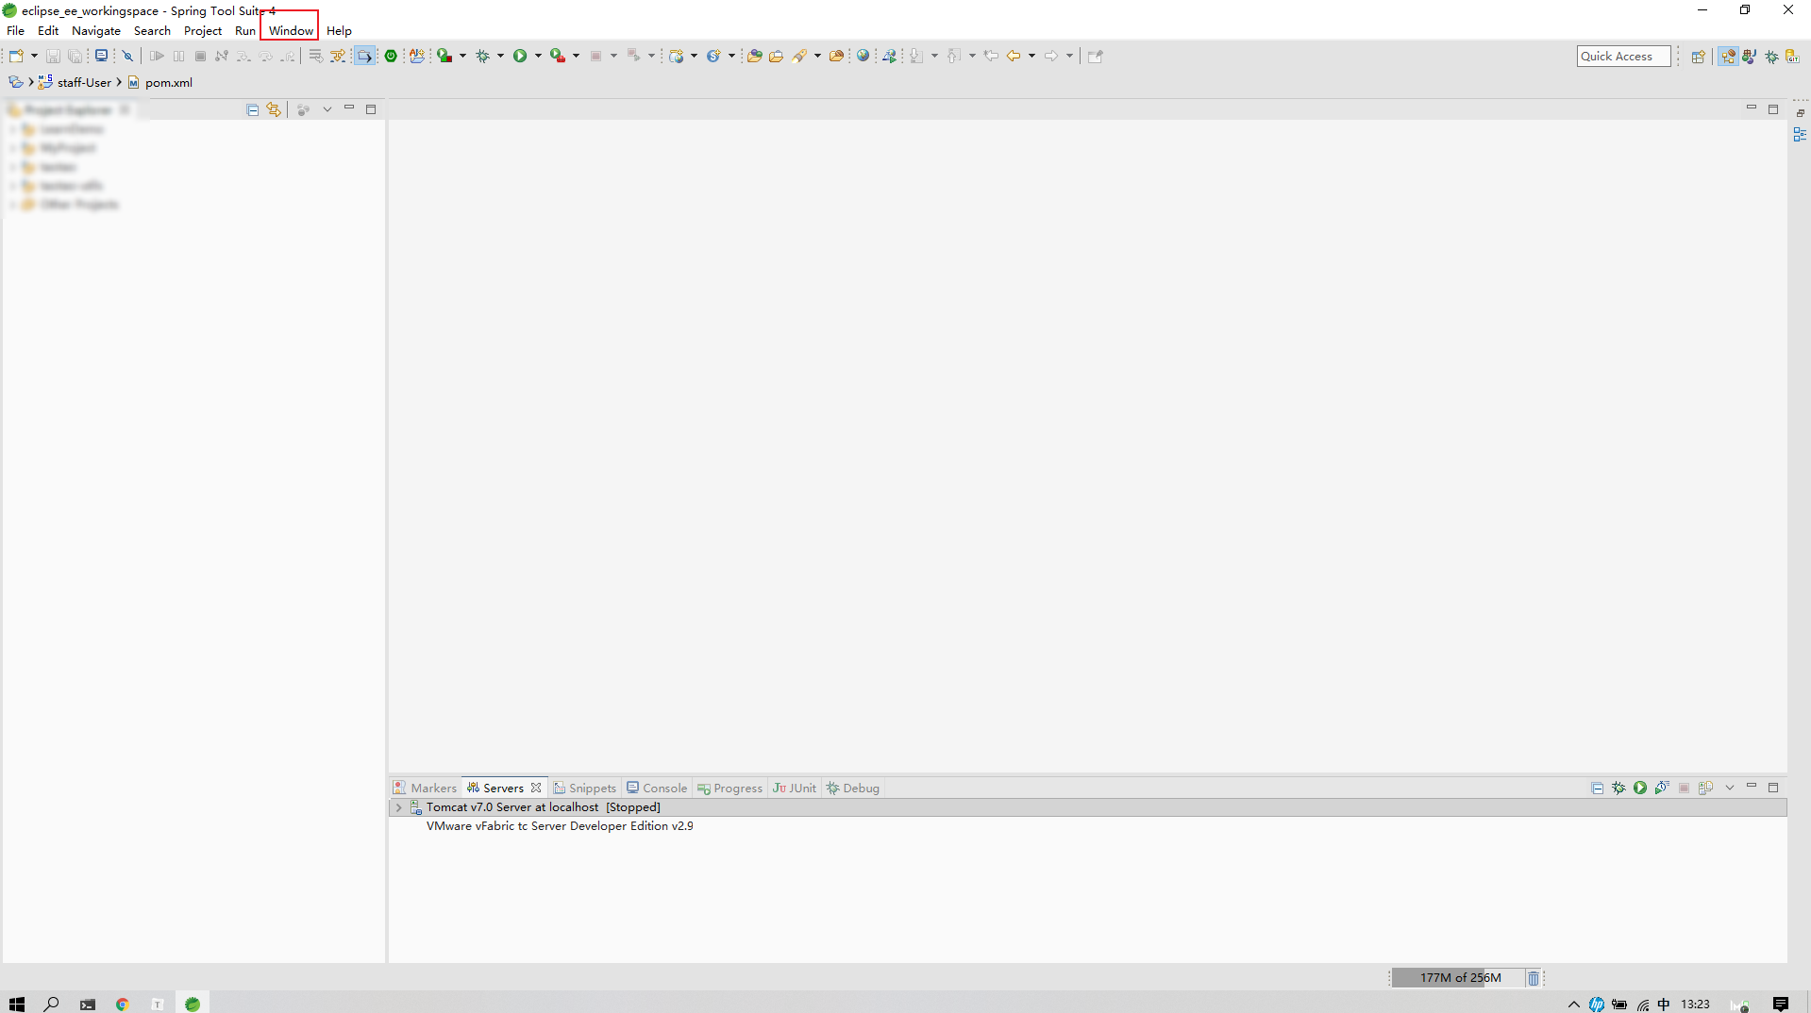Click the Pin Editor icon
1811x1013 pixels.
1095,57
